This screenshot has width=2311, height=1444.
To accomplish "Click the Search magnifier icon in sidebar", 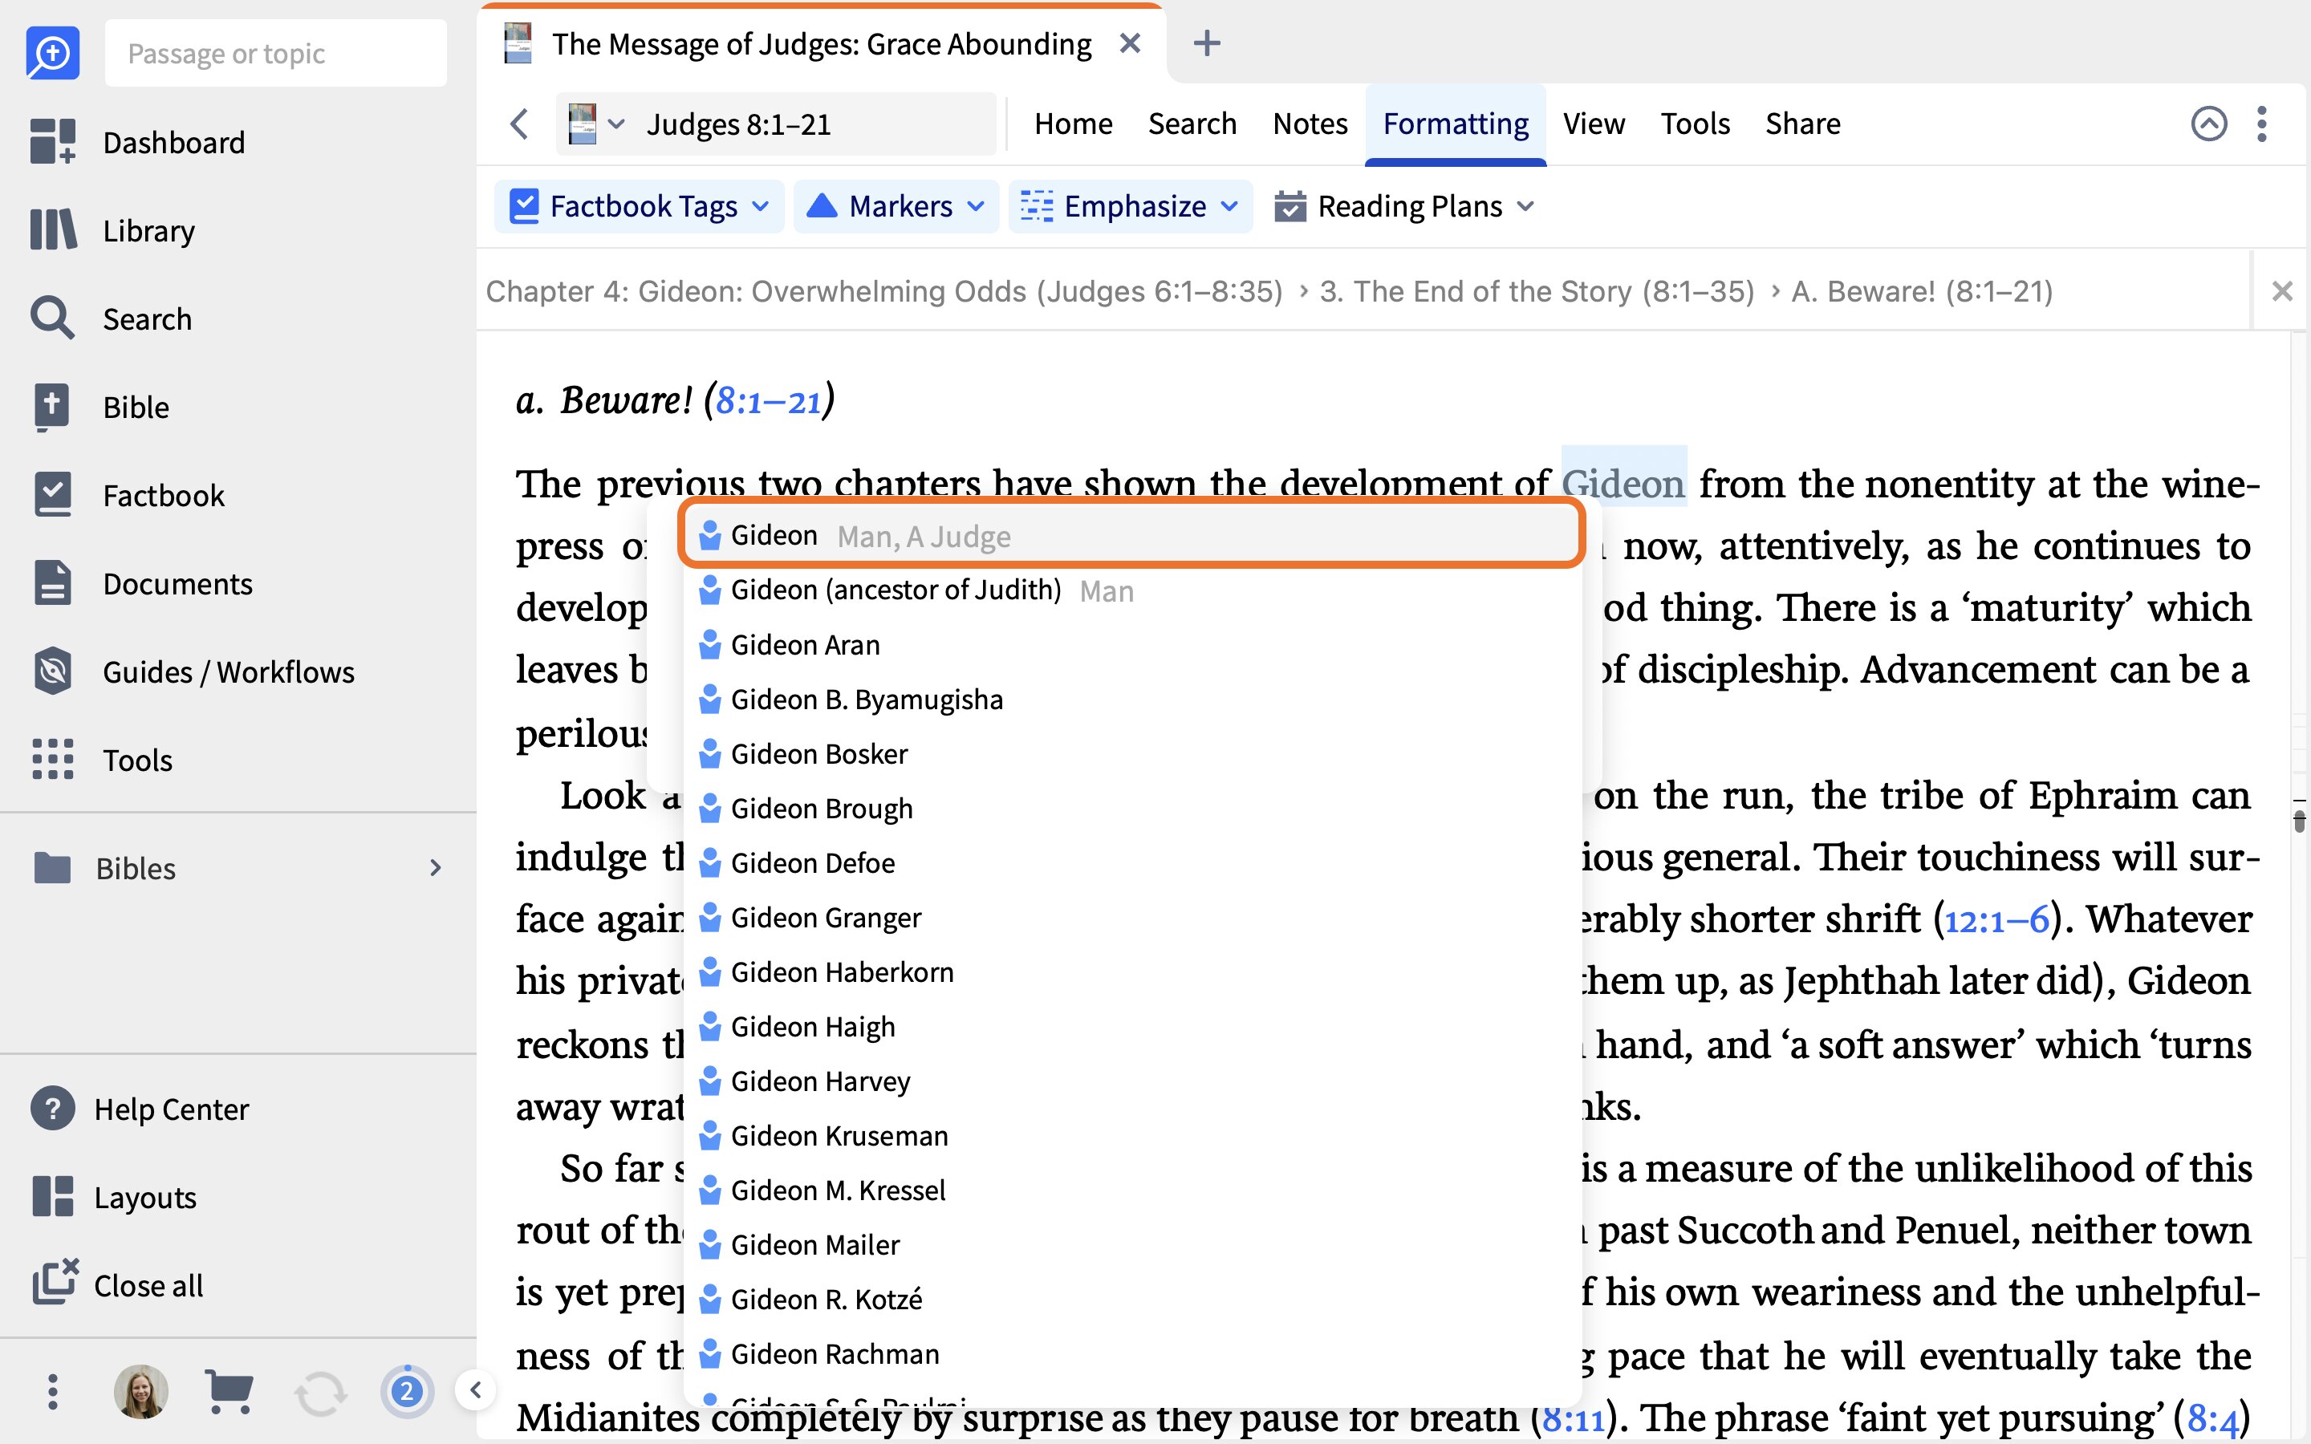I will tap(52, 318).
